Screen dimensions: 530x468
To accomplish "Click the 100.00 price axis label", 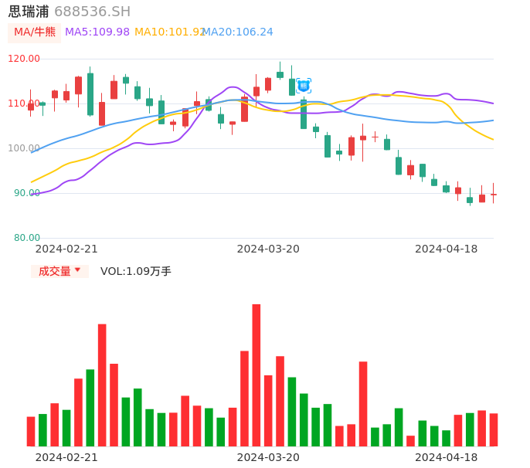I will [24, 148].
